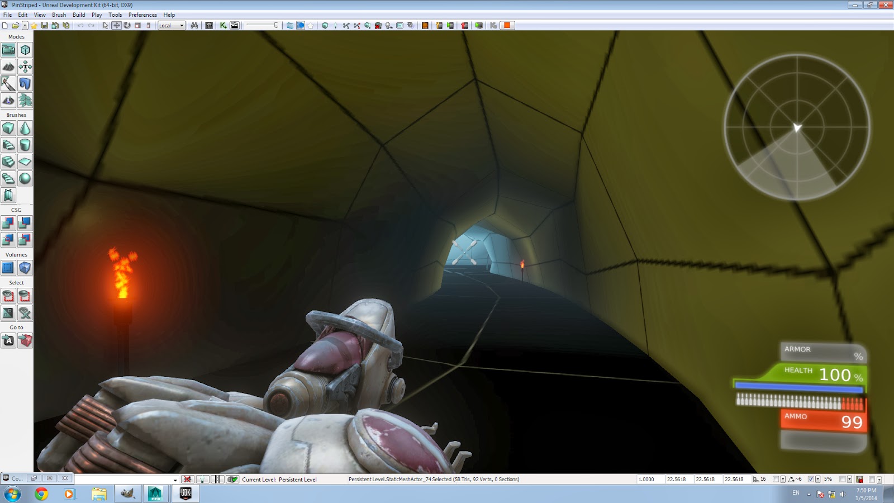Viewport: 894px width, 503px height.
Task: Choose the Cylinder builder brush
Action: coord(25,145)
